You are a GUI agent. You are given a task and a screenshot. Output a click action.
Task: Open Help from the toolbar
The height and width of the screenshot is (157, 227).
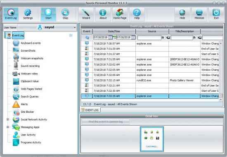point(137,14)
